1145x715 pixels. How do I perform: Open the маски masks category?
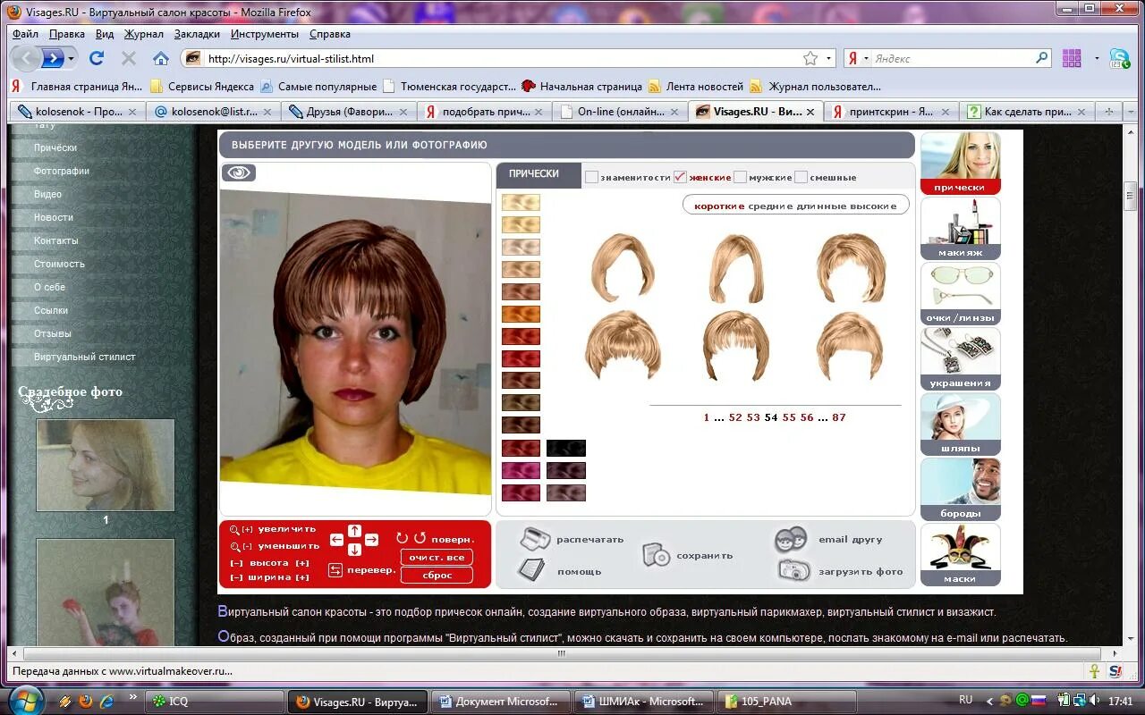pos(960,555)
